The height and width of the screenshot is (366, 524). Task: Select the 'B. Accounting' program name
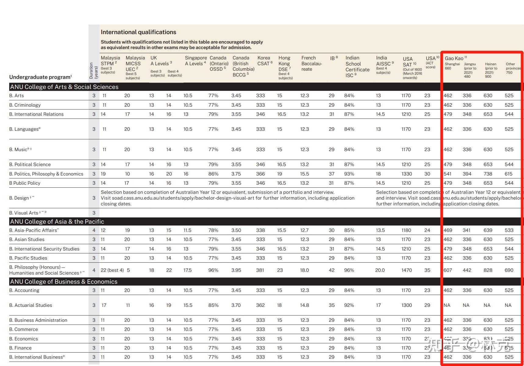click(x=24, y=290)
